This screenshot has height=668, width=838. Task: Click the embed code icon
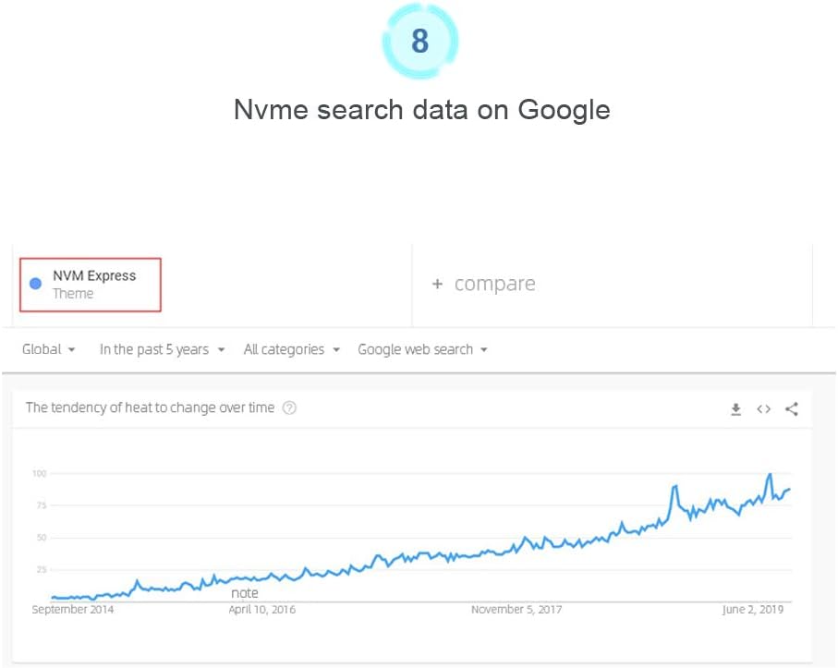763,409
